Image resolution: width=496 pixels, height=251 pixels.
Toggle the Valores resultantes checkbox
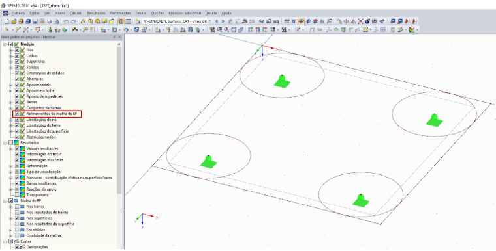tap(17, 148)
